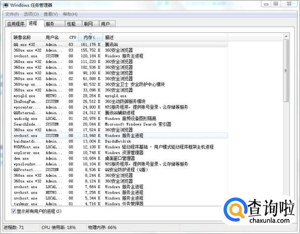The image size is (300, 234).
Task: Open the 选项(O) menu
Action: point(31,14)
